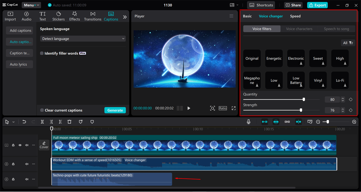Click the Share button

[x=293, y=5]
